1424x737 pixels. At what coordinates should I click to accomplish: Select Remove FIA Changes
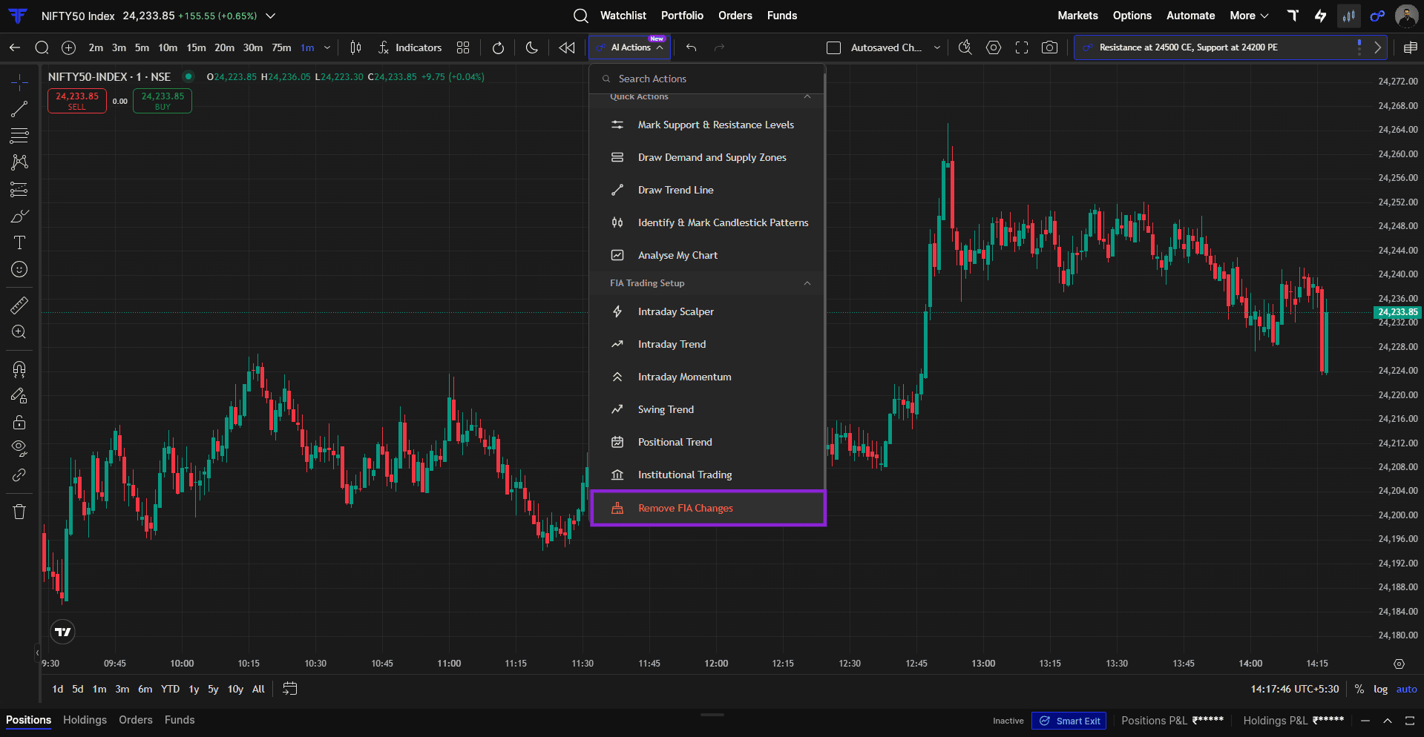(708, 508)
